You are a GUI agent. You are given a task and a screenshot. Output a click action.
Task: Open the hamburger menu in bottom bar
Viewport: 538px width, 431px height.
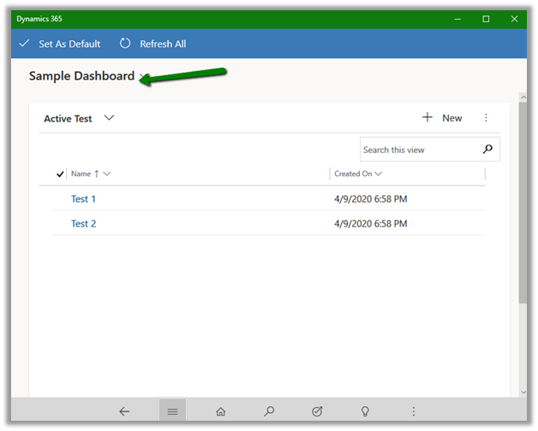(172, 411)
